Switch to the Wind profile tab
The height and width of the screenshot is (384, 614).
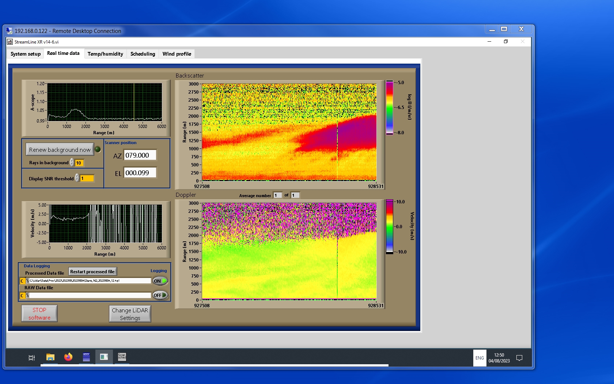click(177, 54)
